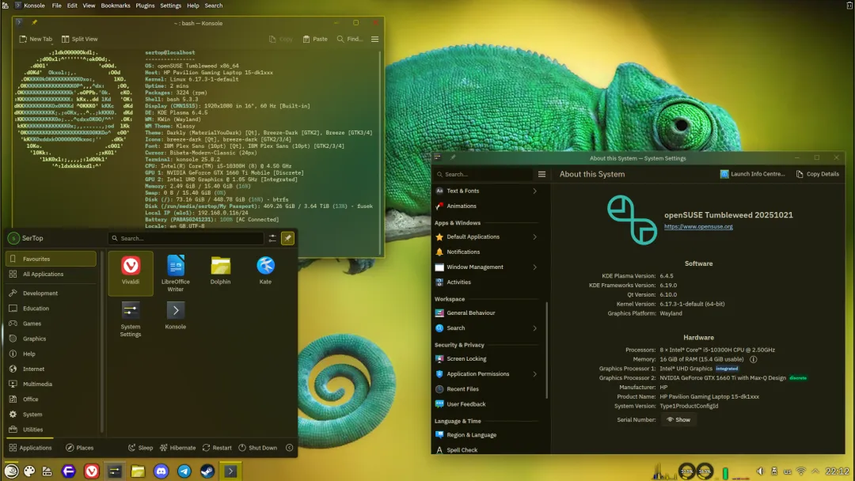Open Screen Locking settings
This screenshot has height=481, width=855.
[x=487, y=359]
